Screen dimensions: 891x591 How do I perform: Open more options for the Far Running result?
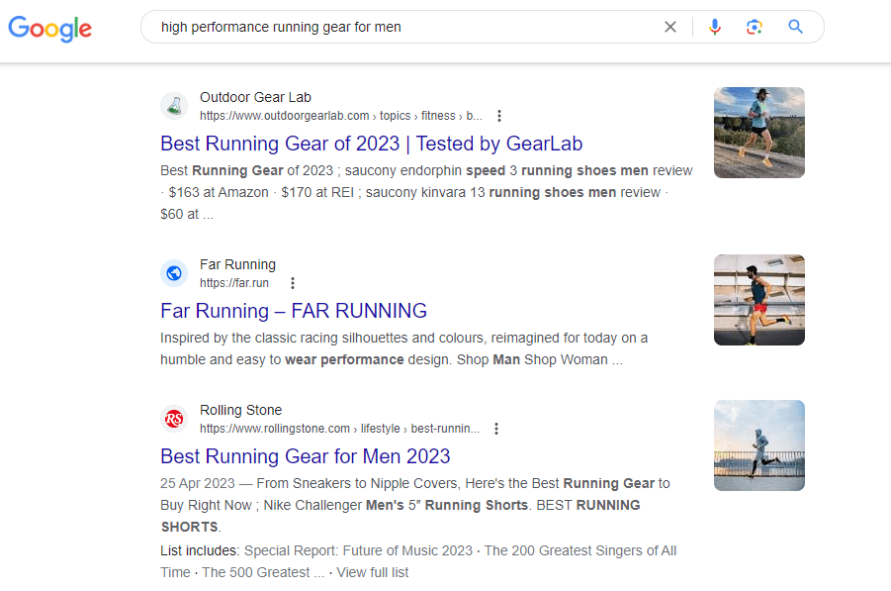pos(293,283)
